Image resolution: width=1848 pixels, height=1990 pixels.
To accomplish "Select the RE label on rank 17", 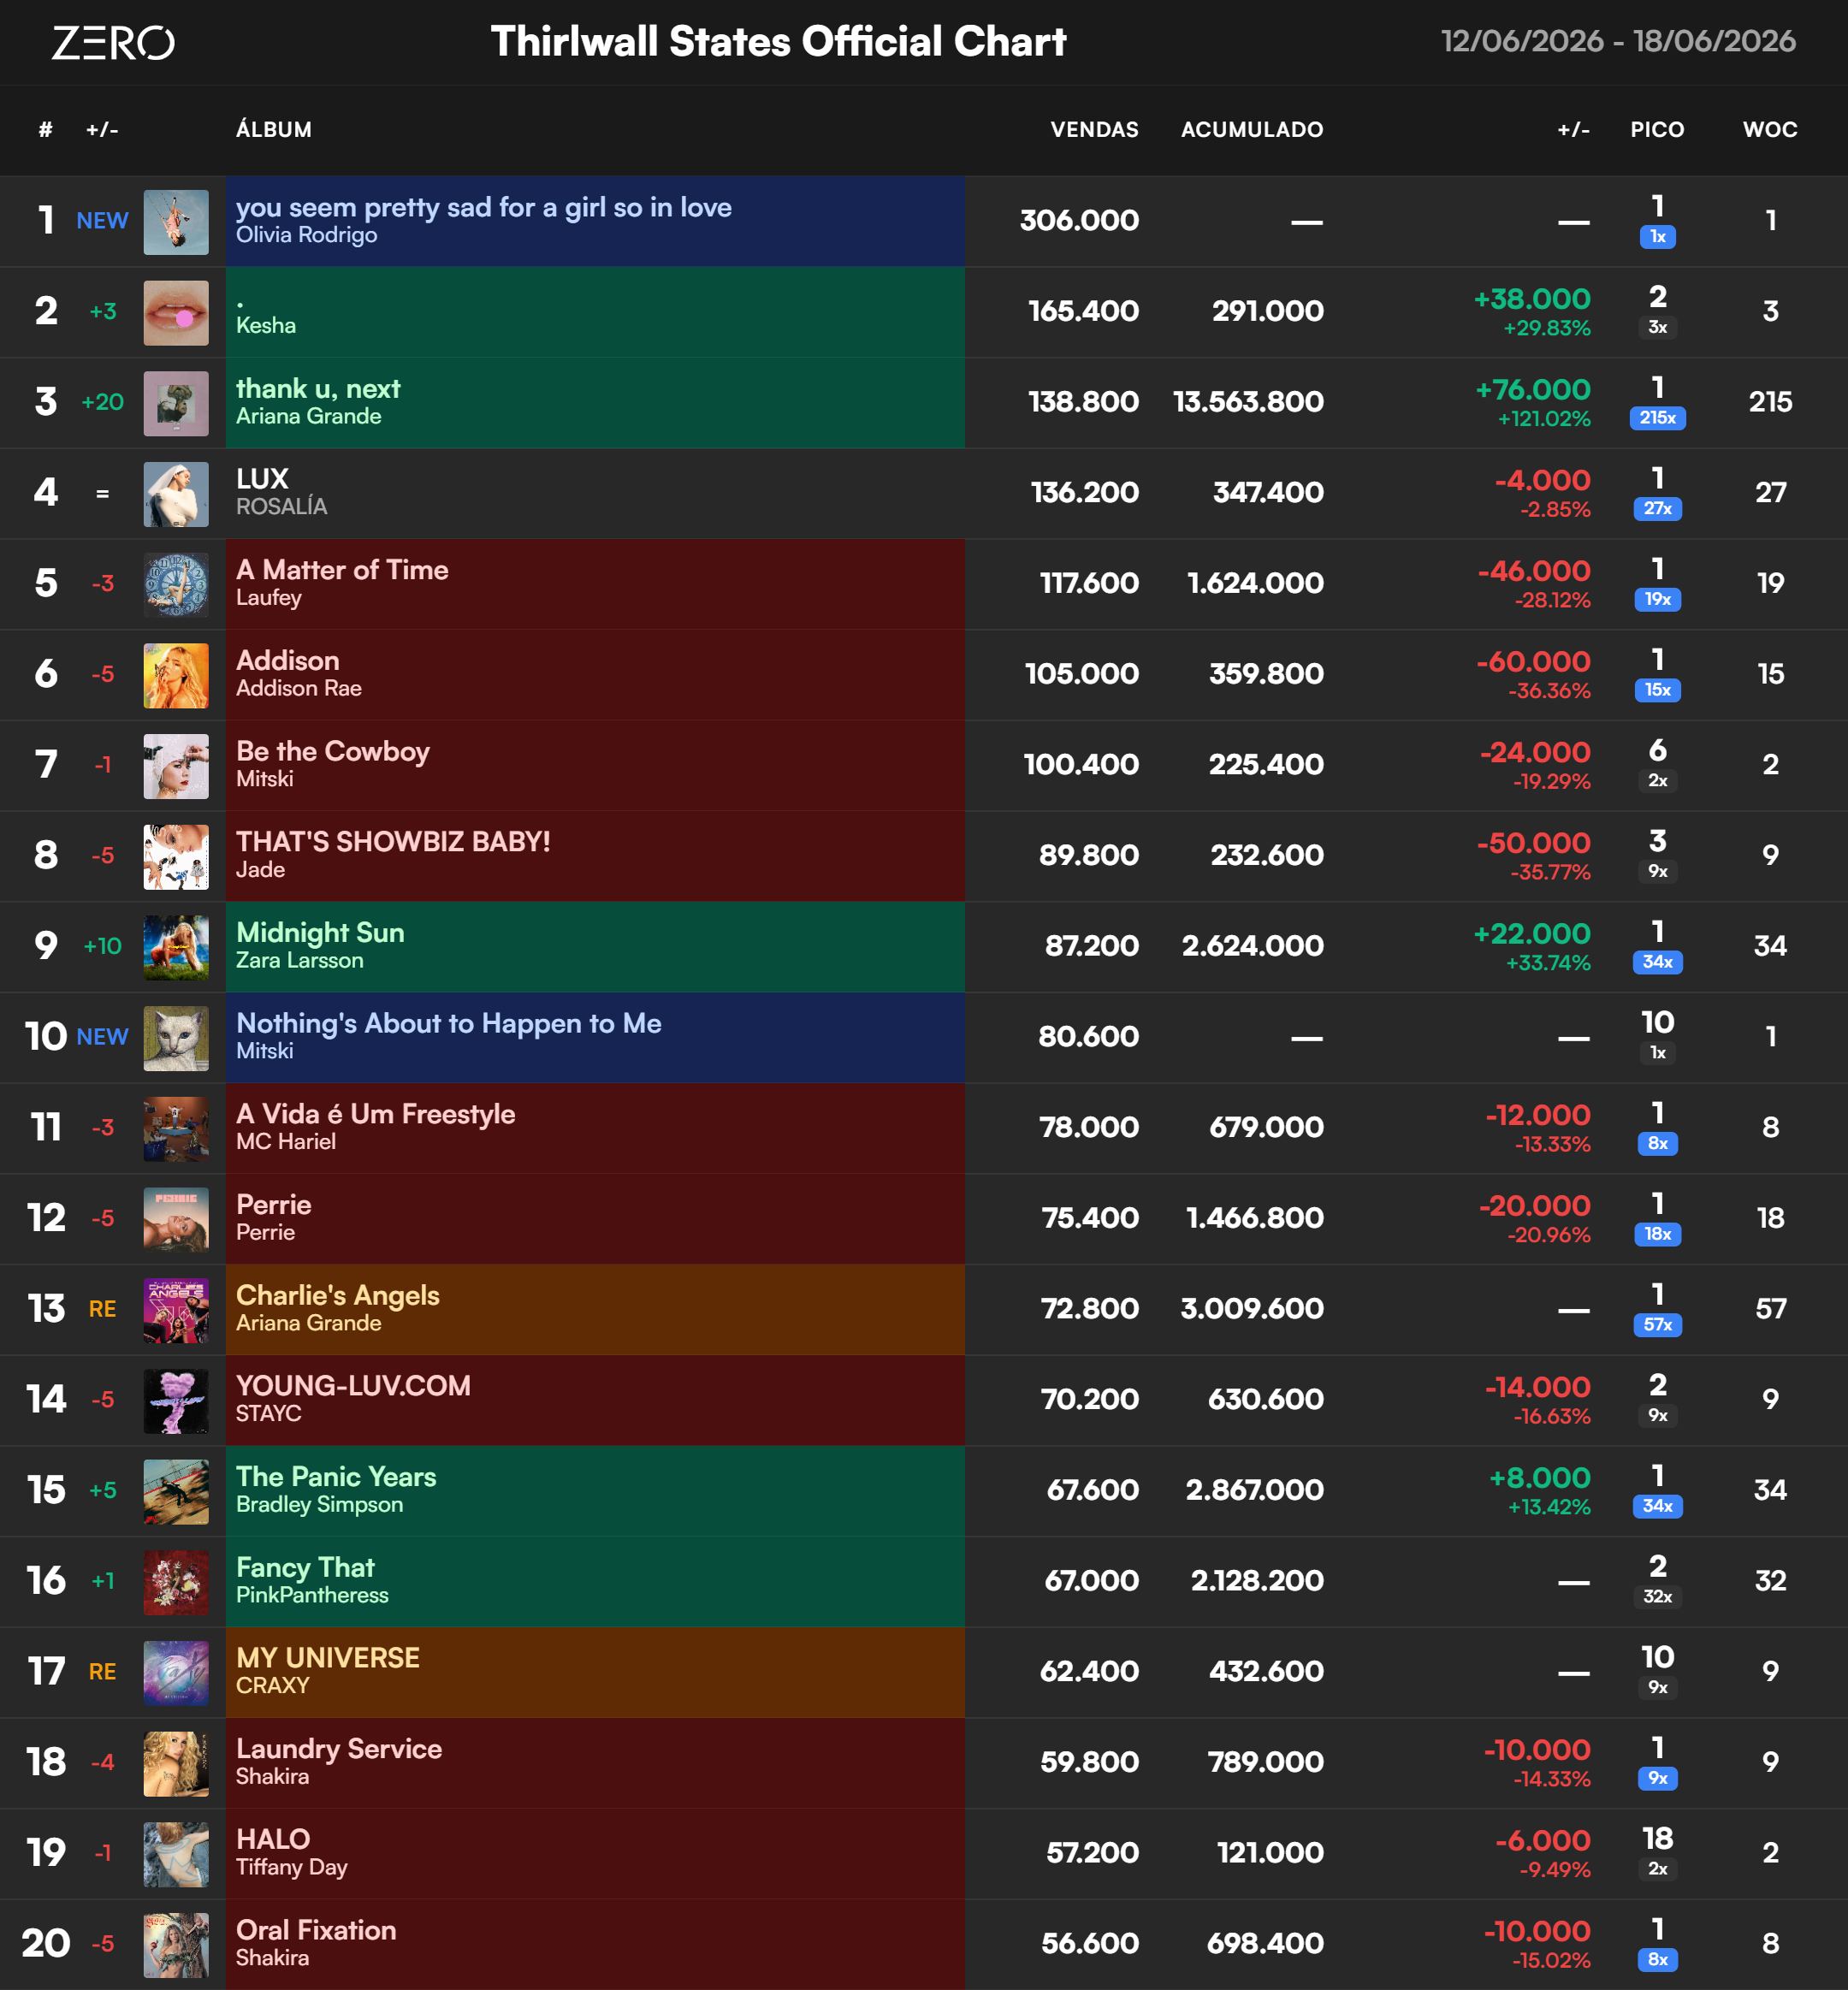I will point(102,1672).
